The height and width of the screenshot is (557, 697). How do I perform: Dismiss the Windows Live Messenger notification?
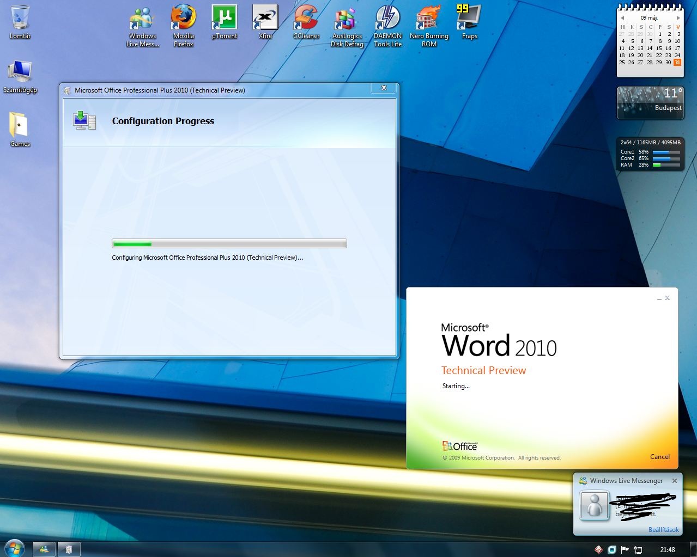pyautogui.click(x=675, y=481)
